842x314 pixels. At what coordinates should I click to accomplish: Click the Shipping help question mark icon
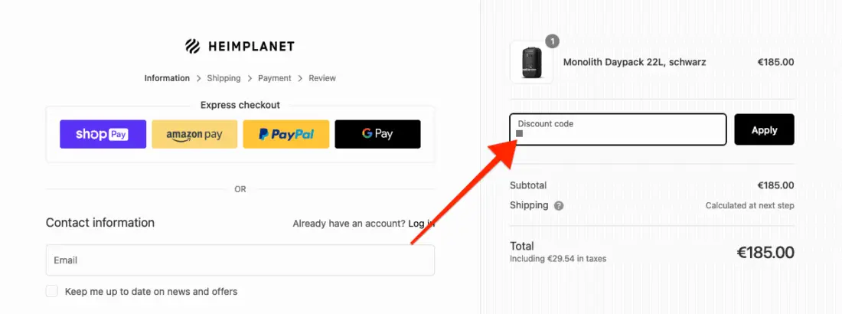coord(559,206)
